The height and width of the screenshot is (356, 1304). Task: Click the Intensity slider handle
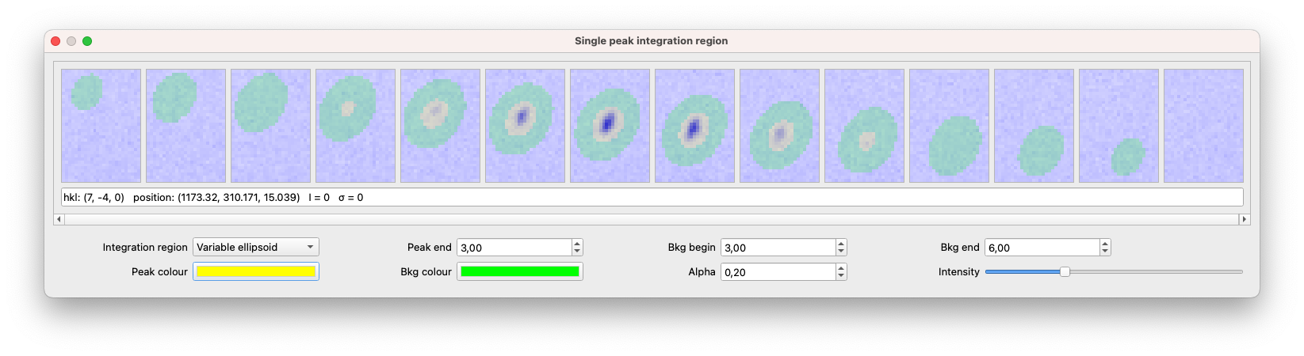[1065, 272]
